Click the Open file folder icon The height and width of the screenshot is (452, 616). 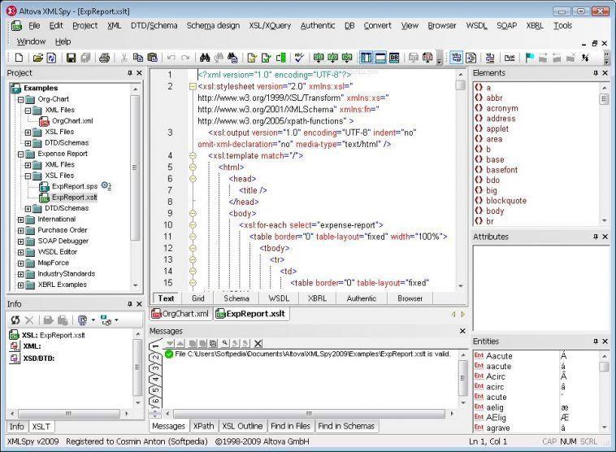point(37,59)
